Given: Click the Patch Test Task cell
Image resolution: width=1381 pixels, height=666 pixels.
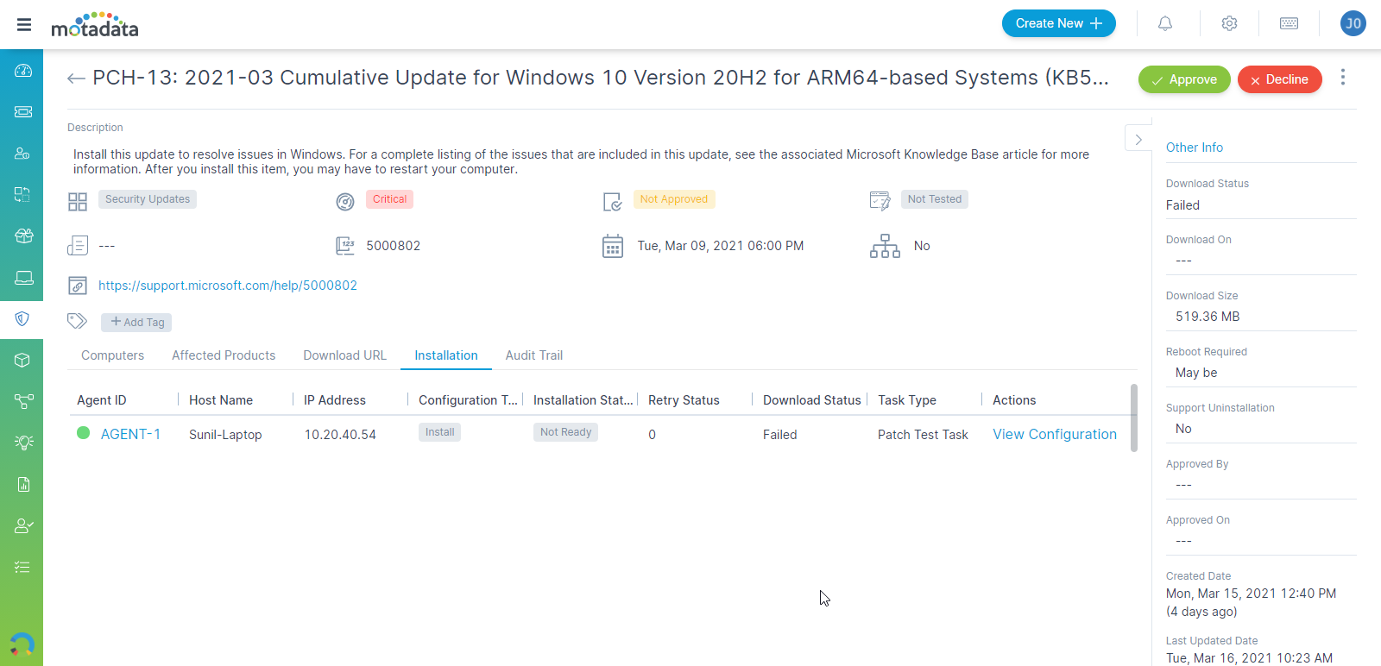Looking at the screenshot, I should pyautogui.click(x=923, y=435).
